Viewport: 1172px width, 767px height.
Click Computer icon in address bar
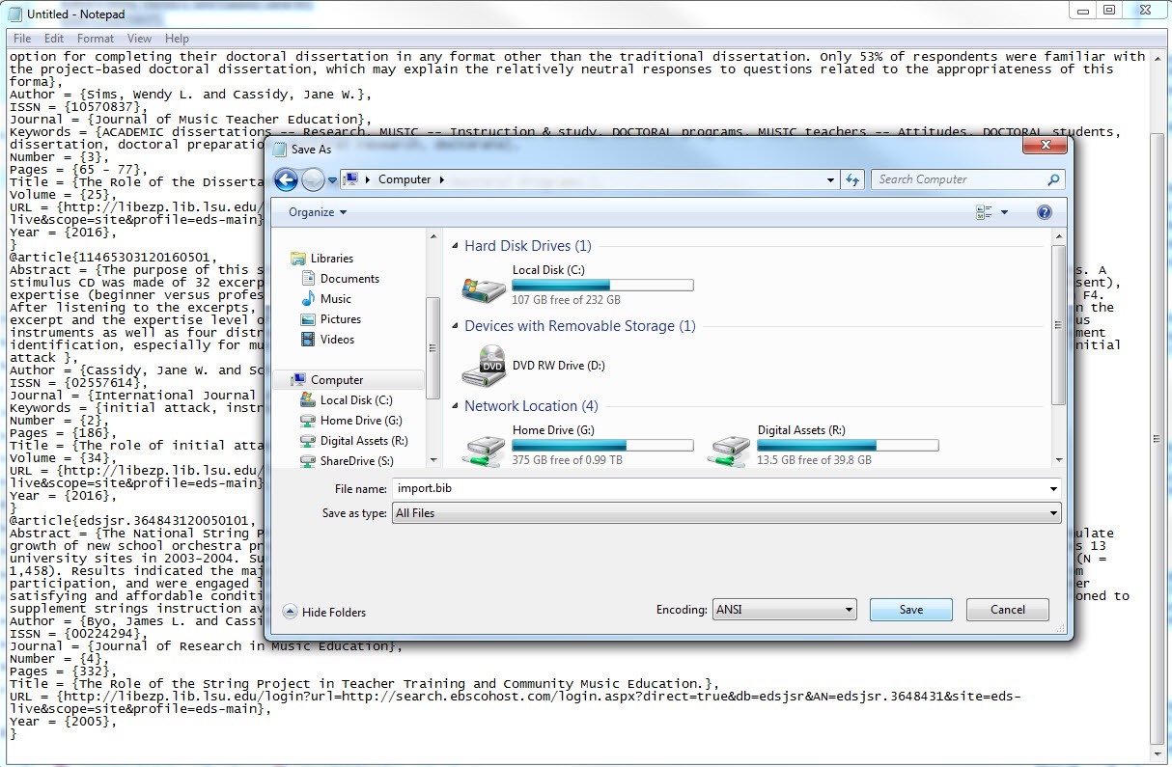[351, 179]
